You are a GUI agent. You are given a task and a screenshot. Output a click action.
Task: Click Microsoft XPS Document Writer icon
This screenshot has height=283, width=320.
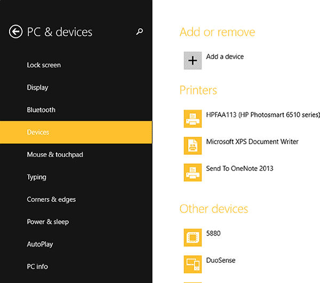193,145
